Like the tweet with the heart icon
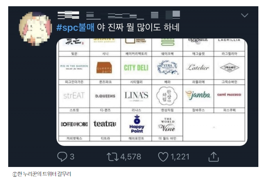Screen dimensions: 265x183 (163, 157)
